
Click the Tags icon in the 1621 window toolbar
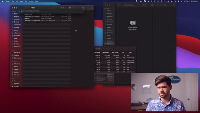click(79, 8)
